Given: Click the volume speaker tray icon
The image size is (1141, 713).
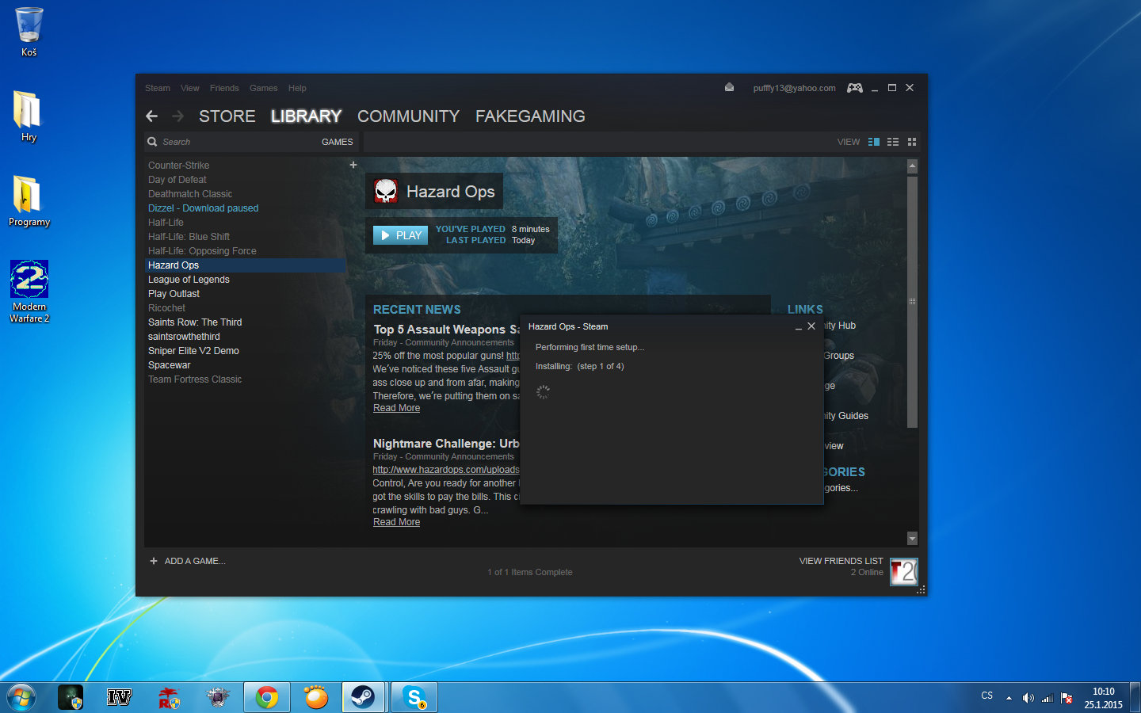Looking at the screenshot, I should pyautogui.click(x=1028, y=698).
